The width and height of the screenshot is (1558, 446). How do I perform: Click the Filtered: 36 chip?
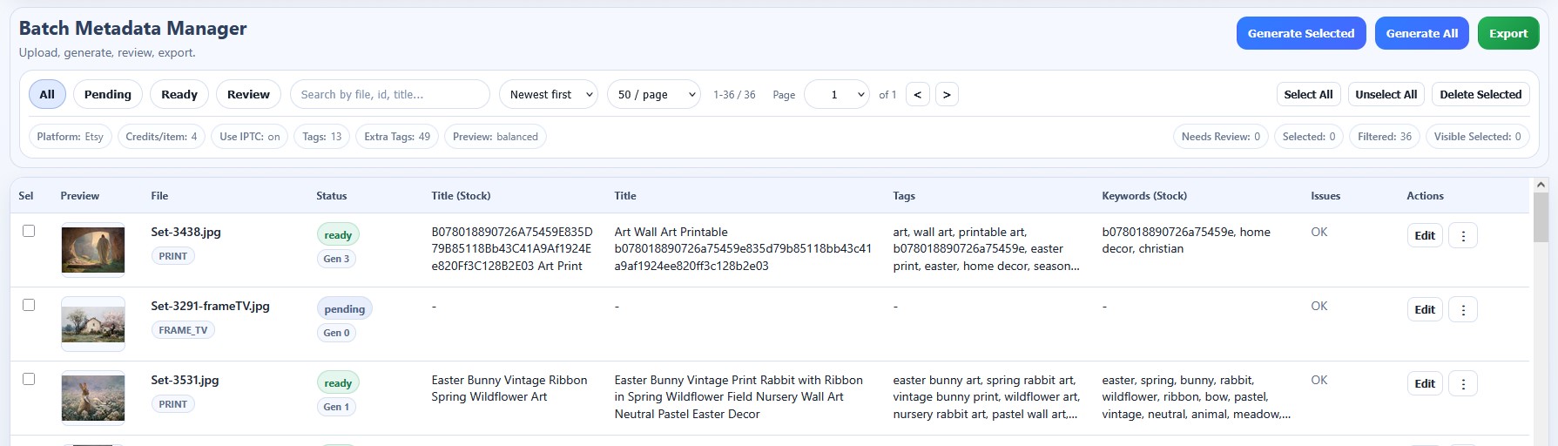point(1385,137)
